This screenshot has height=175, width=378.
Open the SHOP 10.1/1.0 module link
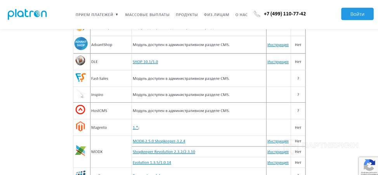(145, 62)
